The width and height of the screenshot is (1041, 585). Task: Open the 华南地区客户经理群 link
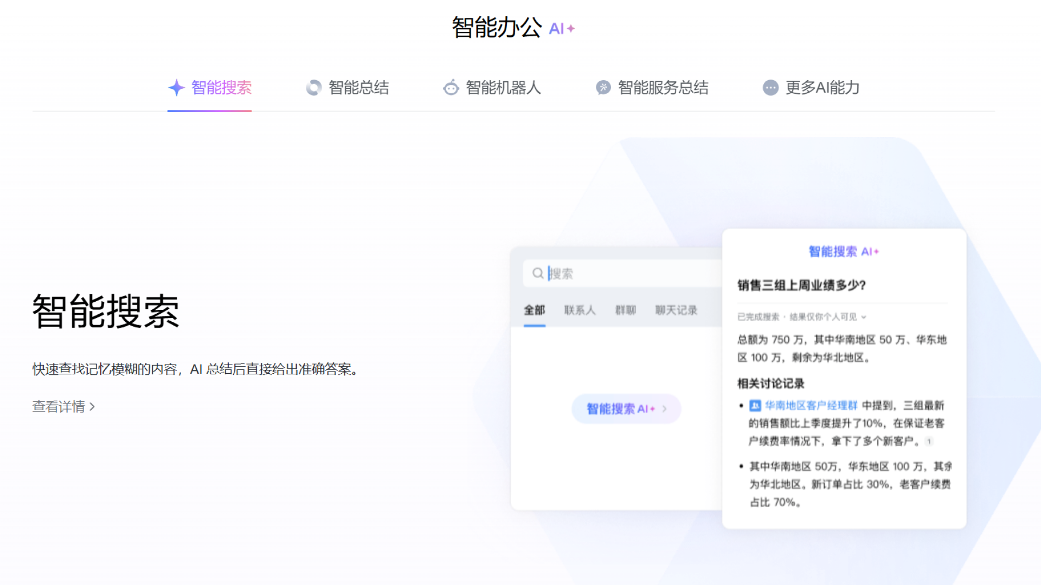[810, 406]
